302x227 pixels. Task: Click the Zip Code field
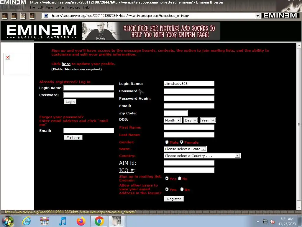(176, 113)
